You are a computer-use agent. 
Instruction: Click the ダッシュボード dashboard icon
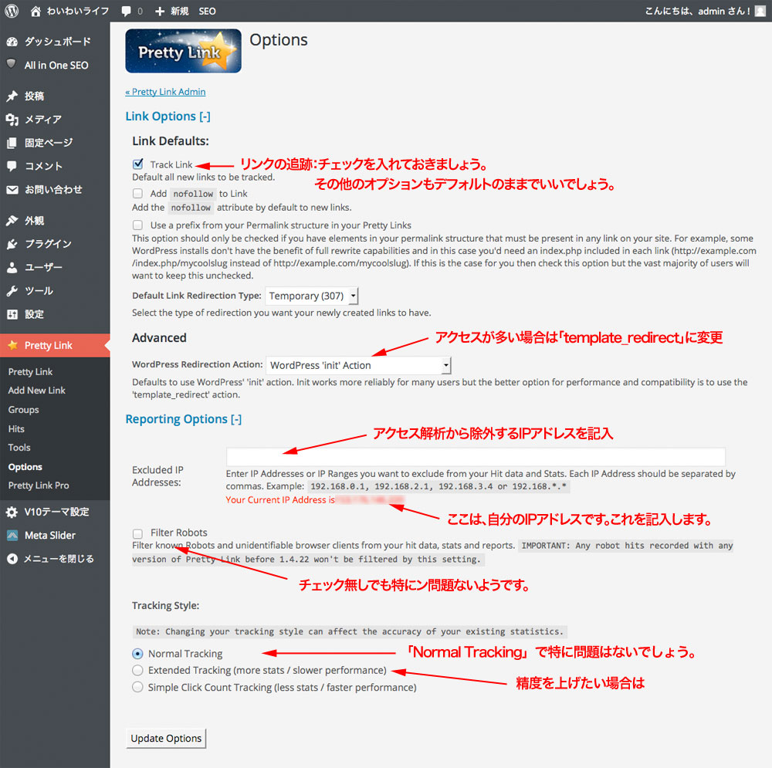pos(12,42)
